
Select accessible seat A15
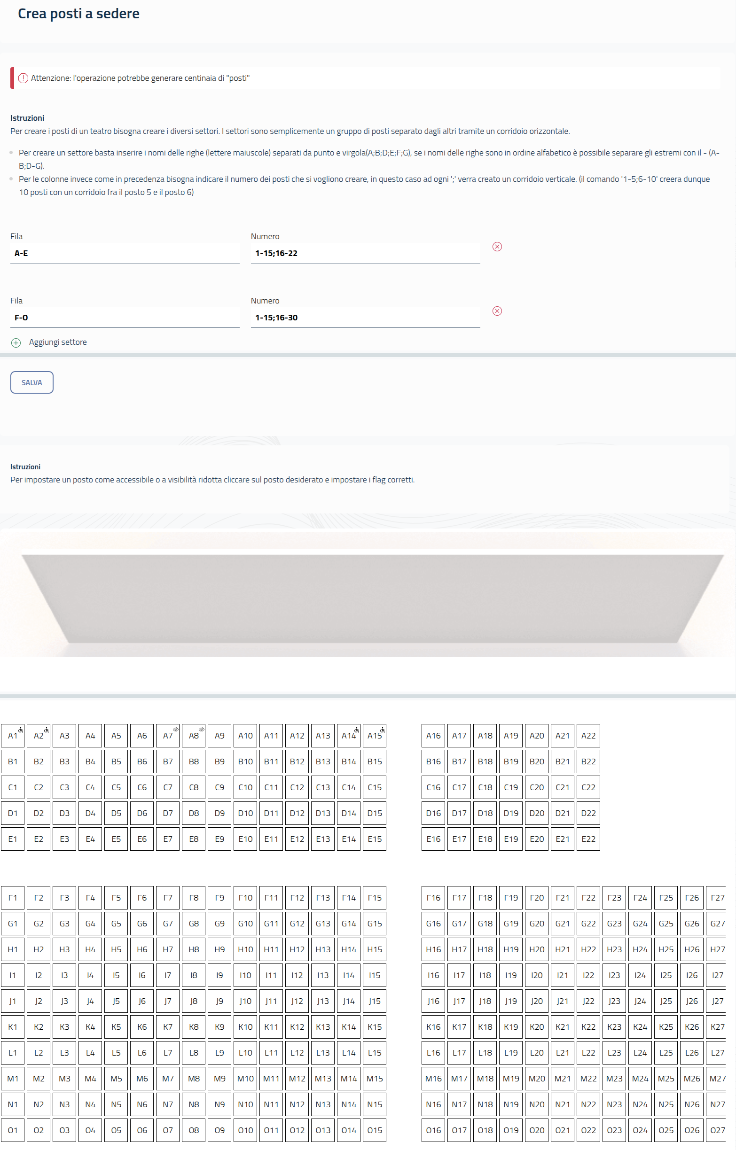pos(374,736)
